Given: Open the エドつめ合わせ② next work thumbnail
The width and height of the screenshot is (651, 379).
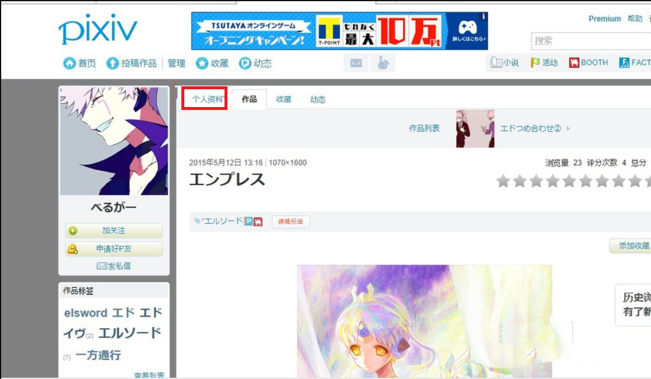Looking at the screenshot, I should tap(475, 128).
